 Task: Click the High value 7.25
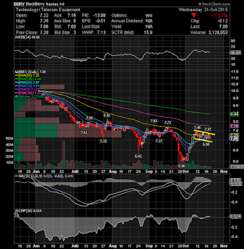(44, 21)
